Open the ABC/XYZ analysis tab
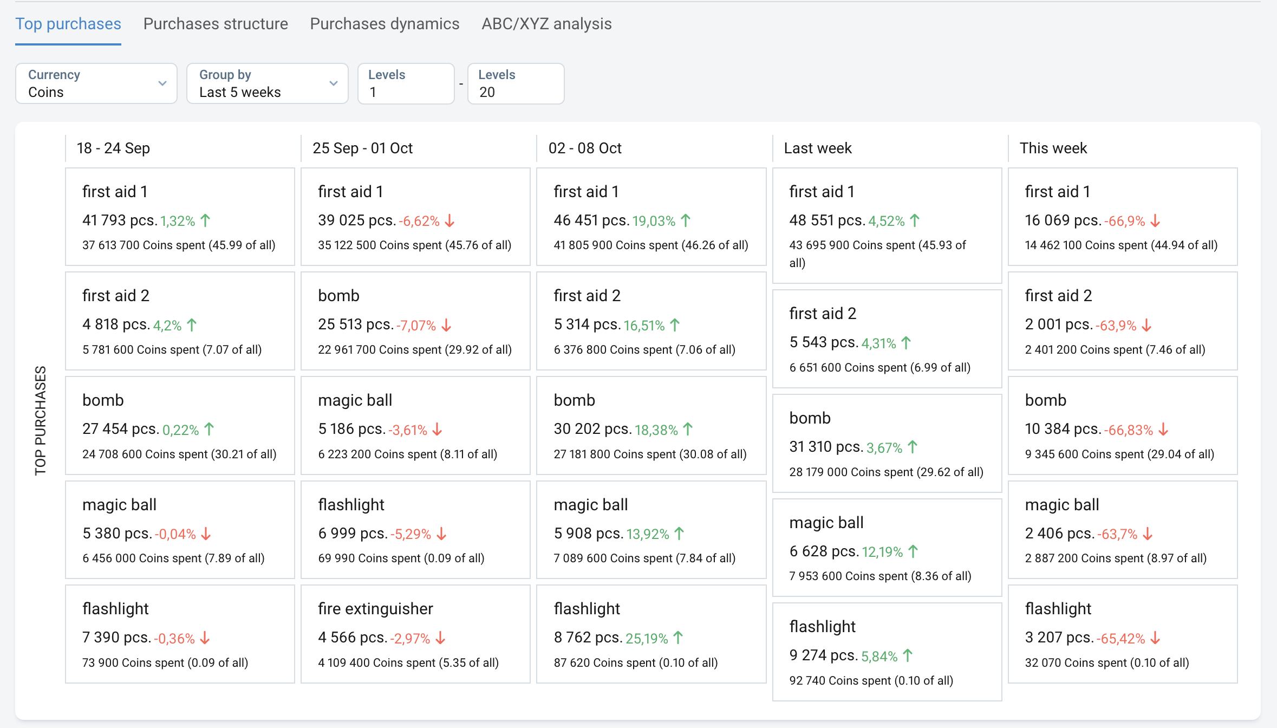Image resolution: width=1277 pixels, height=728 pixels. click(546, 24)
